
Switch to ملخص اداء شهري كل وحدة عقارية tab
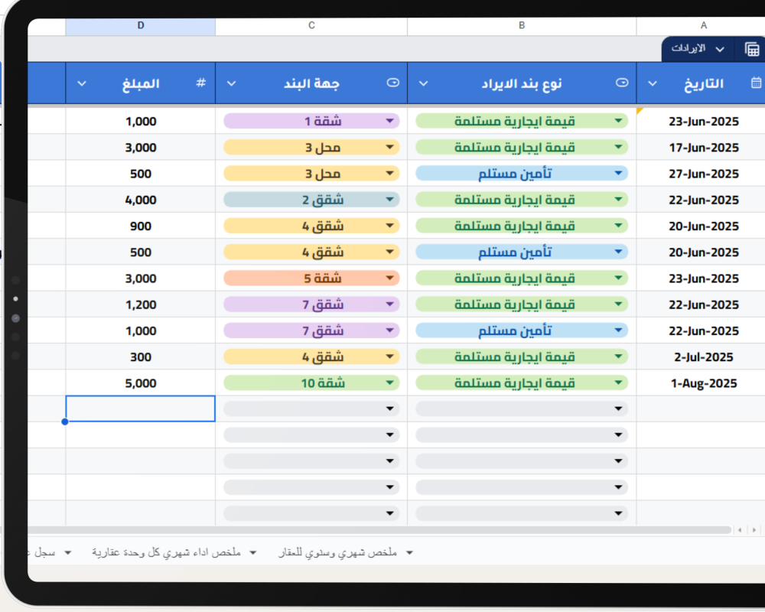[166, 552]
